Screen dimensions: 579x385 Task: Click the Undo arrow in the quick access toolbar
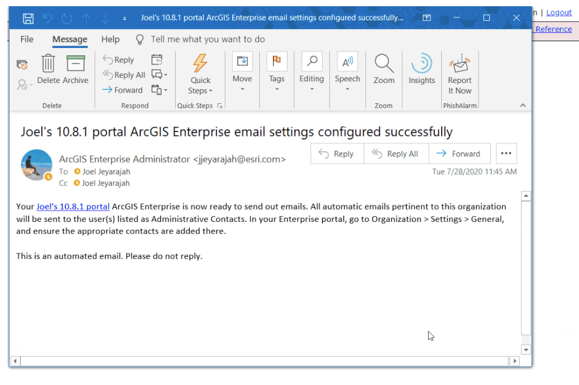[x=47, y=18]
